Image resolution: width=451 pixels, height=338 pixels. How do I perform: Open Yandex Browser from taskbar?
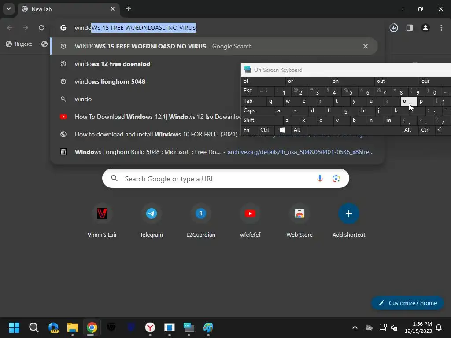click(x=150, y=327)
